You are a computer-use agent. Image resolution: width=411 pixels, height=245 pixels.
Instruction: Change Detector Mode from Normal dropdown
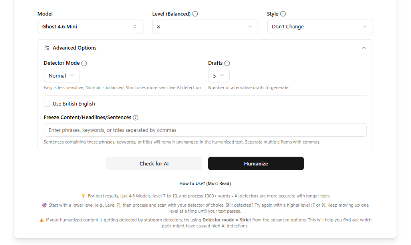(62, 76)
